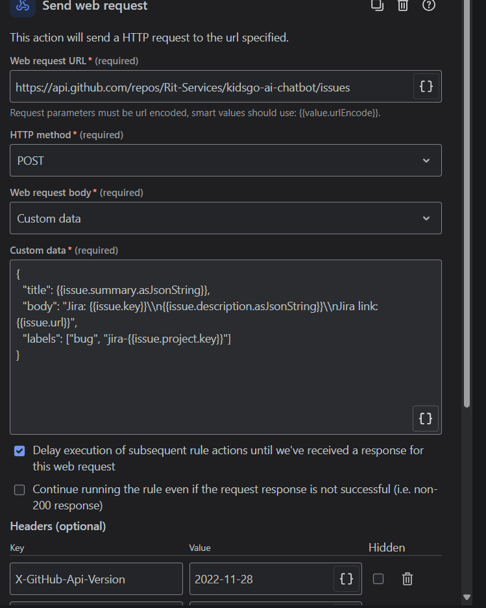The width and height of the screenshot is (486, 608).
Task: Click the Send web request title
Action: [x=95, y=6]
